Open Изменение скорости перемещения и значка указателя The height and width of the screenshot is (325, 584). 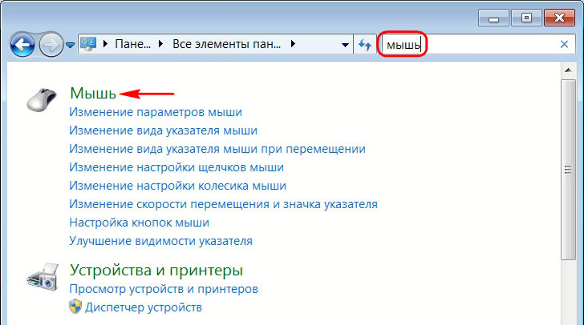coord(223,204)
